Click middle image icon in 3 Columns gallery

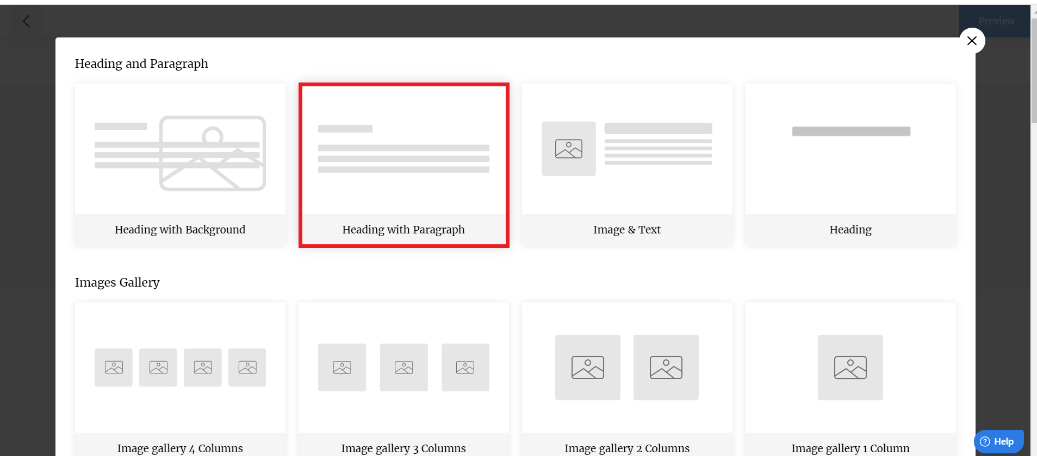point(403,368)
